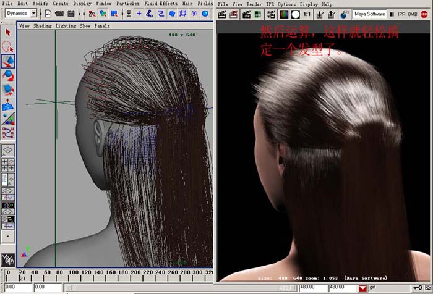Open a scene file via folder icon
Image resolution: width=433 pixels, height=294 pixels.
coord(59,13)
